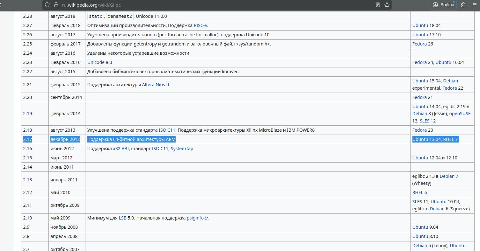
Task: Click the tracking protection shield icon
Action: click(47, 5)
